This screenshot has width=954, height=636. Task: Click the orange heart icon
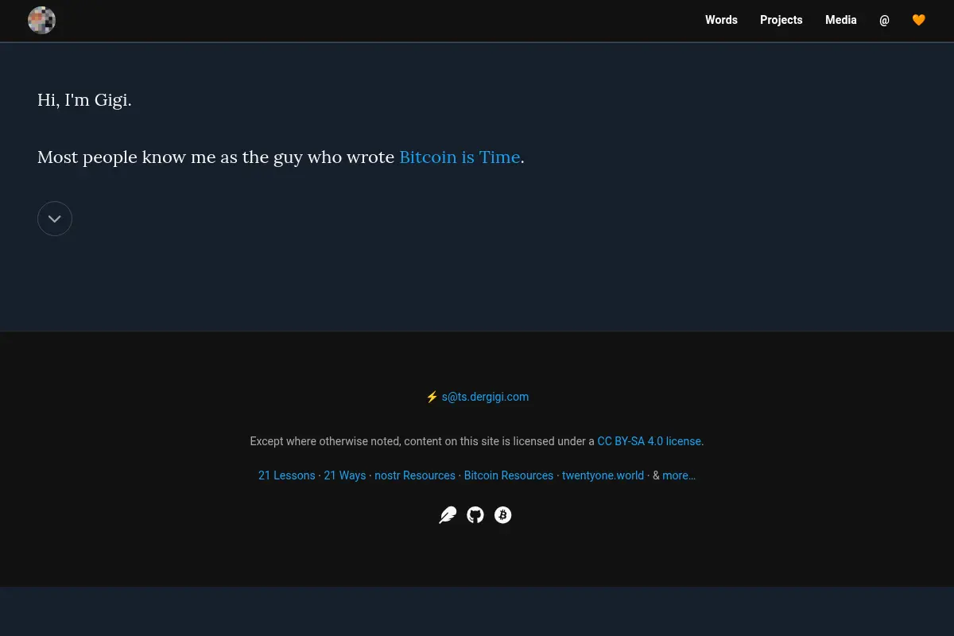click(918, 20)
